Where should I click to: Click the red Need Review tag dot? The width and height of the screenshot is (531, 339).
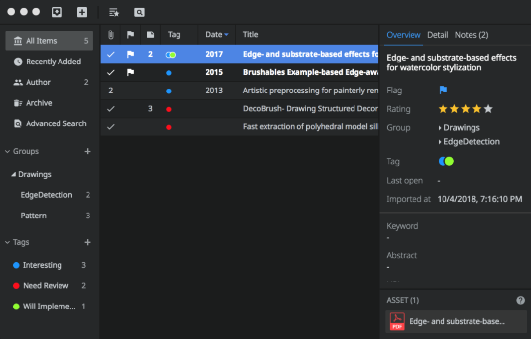click(x=16, y=286)
